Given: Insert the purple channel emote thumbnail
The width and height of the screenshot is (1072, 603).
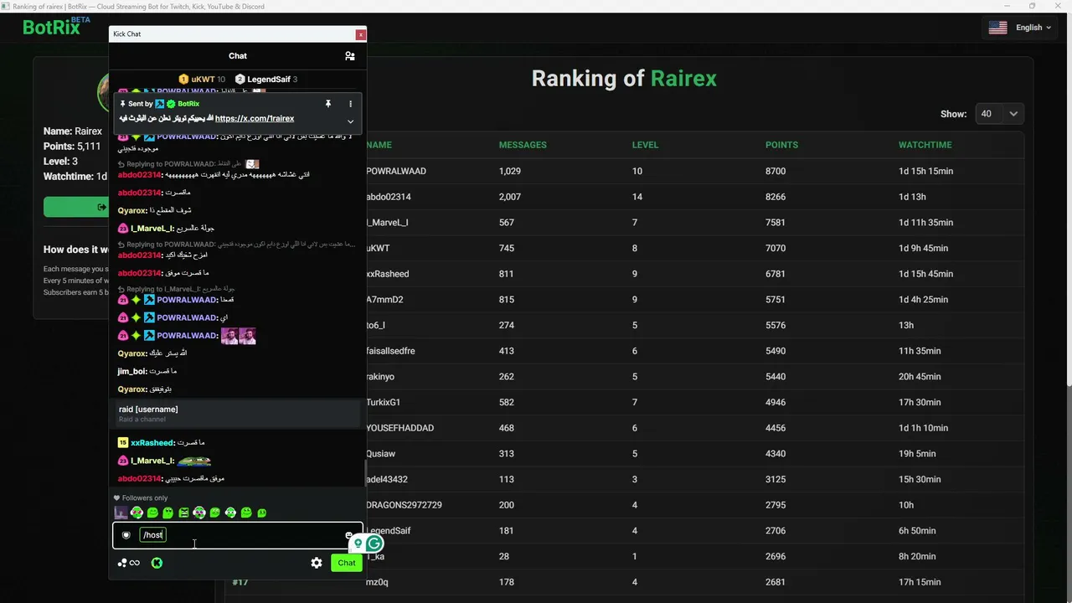Looking at the screenshot, I should coord(121,513).
